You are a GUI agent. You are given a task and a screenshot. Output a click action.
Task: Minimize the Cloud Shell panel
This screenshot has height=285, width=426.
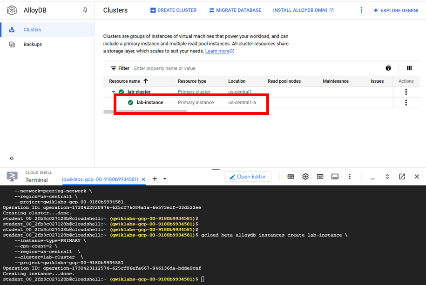tap(372, 179)
